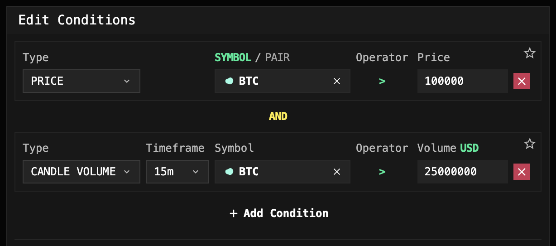Toggle the USD volume unit label

[x=469, y=148]
